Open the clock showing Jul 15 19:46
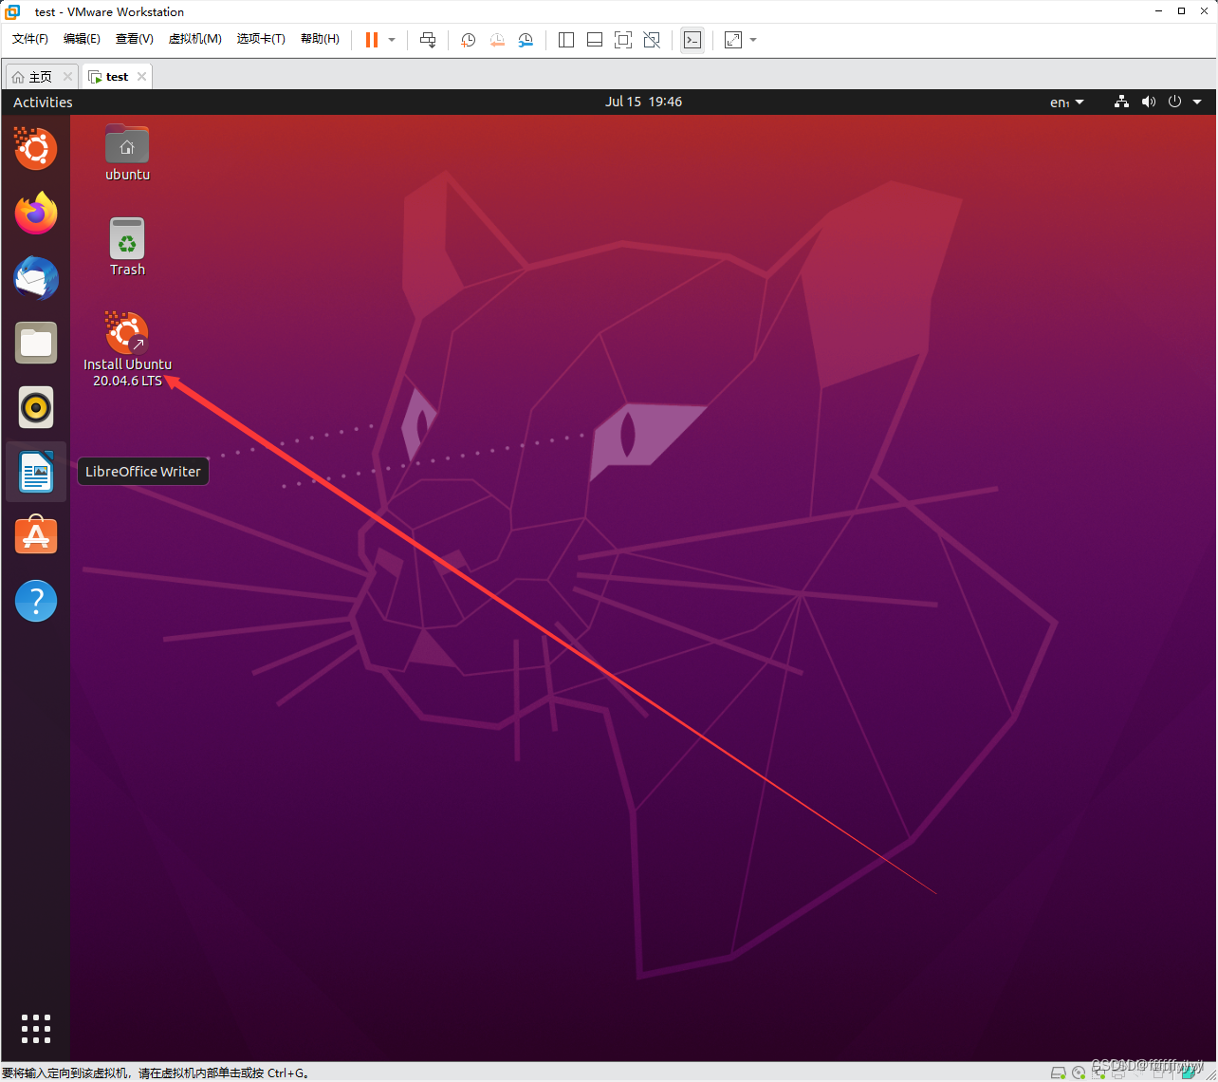Viewport: 1218px width, 1082px height. 644,102
